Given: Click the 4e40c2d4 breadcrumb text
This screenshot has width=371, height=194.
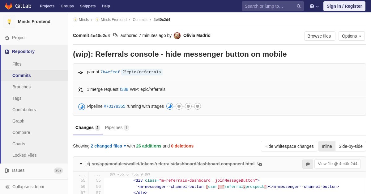Looking at the screenshot, I should coord(162,20).
